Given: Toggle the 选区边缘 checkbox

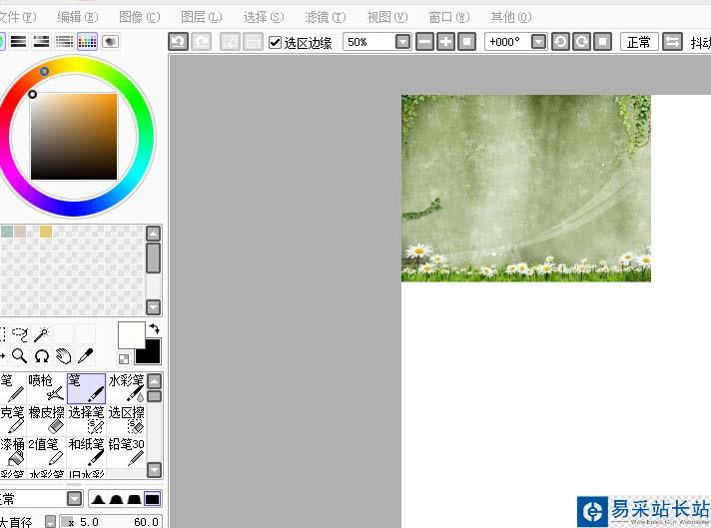Looking at the screenshot, I should point(275,42).
